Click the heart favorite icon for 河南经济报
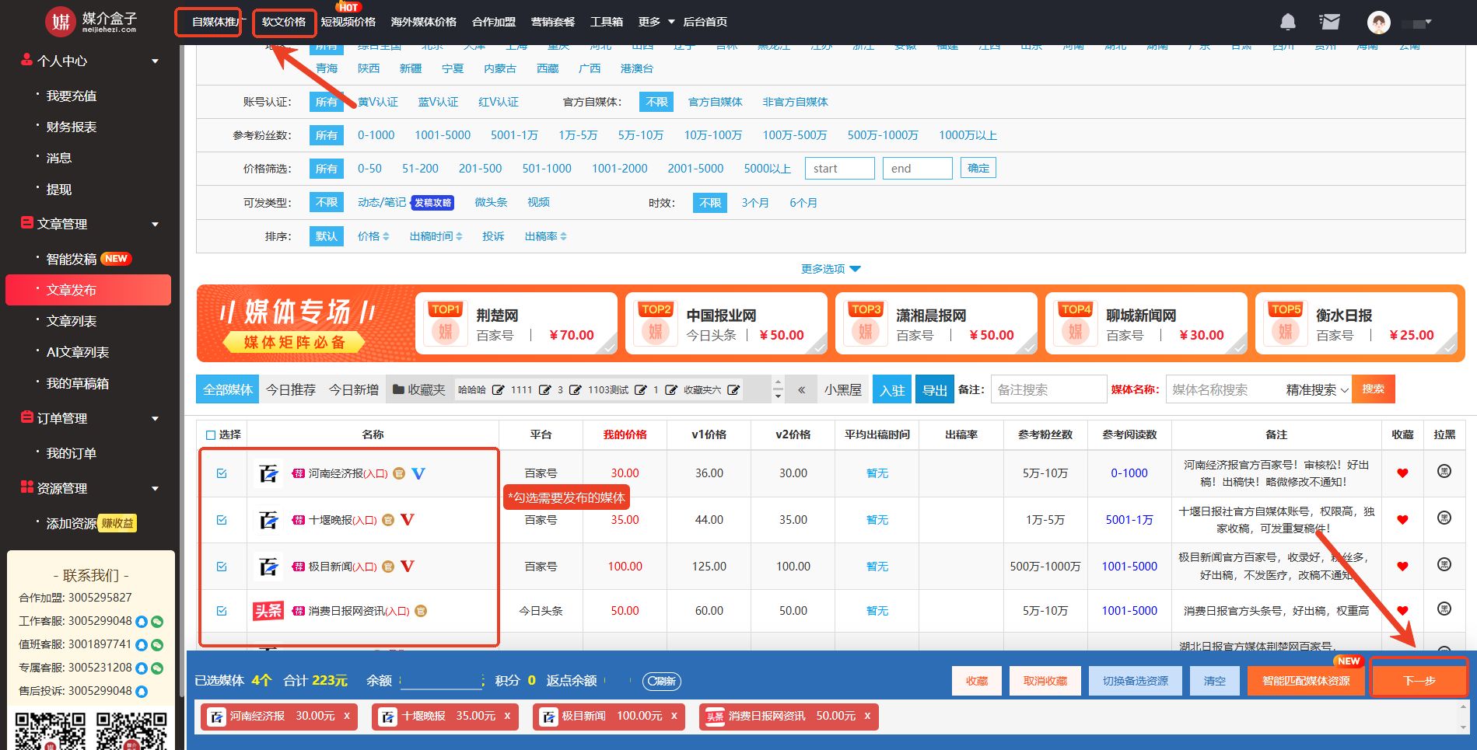Image resolution: width=1477 pixels, height=750 pixels. tap(1402, 473)
